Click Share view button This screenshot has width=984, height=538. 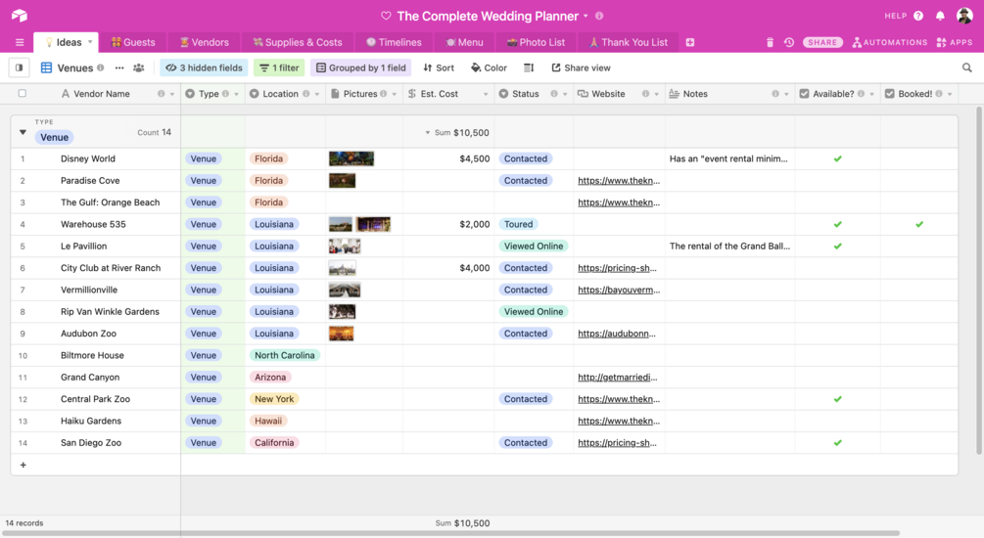(x=581, y=67)
